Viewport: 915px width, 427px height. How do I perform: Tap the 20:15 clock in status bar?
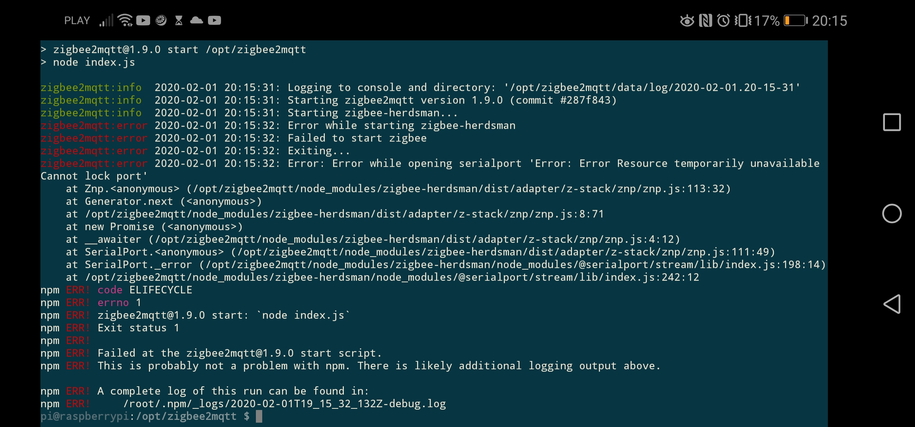coord(829,21)
